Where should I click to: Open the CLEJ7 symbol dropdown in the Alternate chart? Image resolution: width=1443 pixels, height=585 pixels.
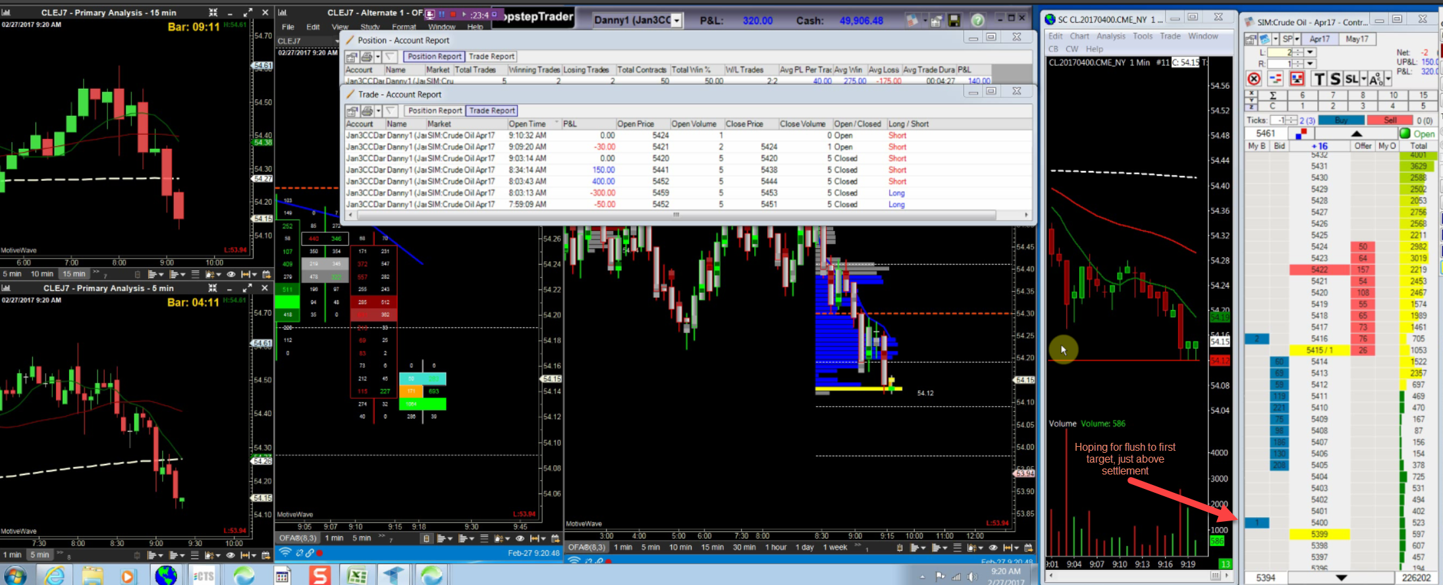coord(336,41)
